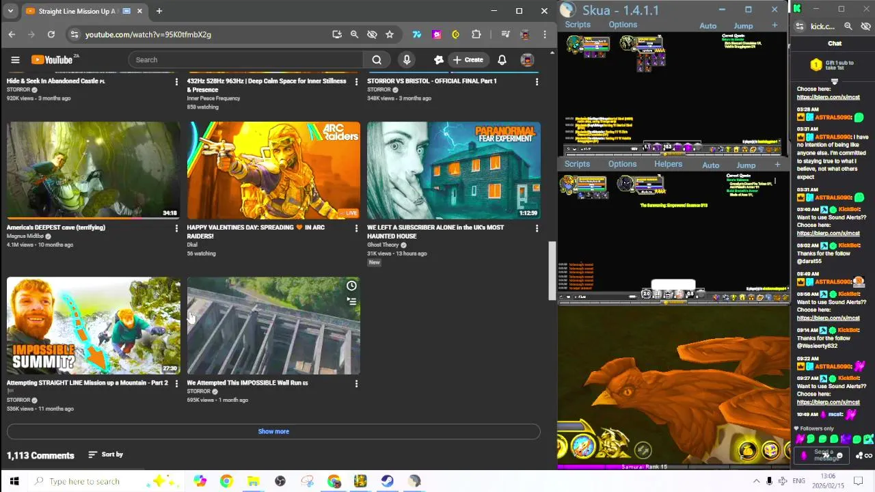
Task: Open options for Hide & Seek In Abandoned Castle
Action: 176,81
